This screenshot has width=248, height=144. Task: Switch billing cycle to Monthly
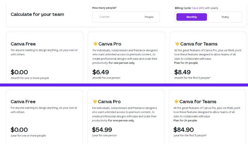[x=191, y=17]
